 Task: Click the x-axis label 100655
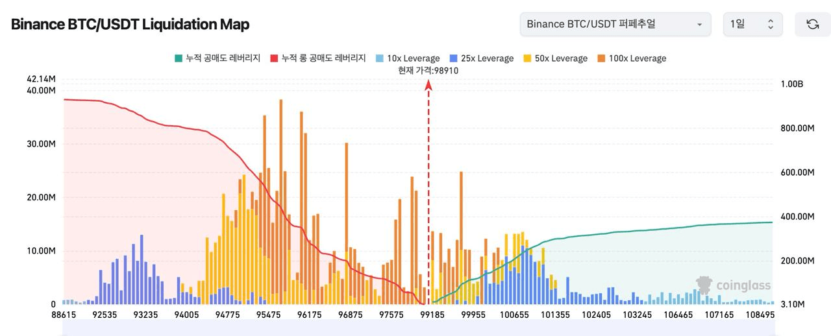514,315
